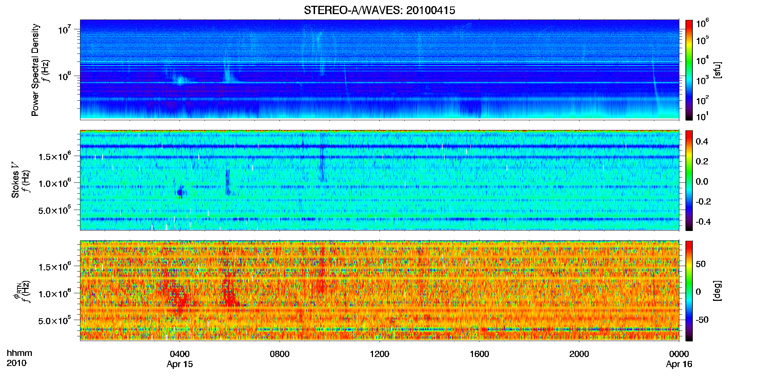Click the Power Spectral Density axis label
This screenshot has height=391, width=759.
click(35, 70)
